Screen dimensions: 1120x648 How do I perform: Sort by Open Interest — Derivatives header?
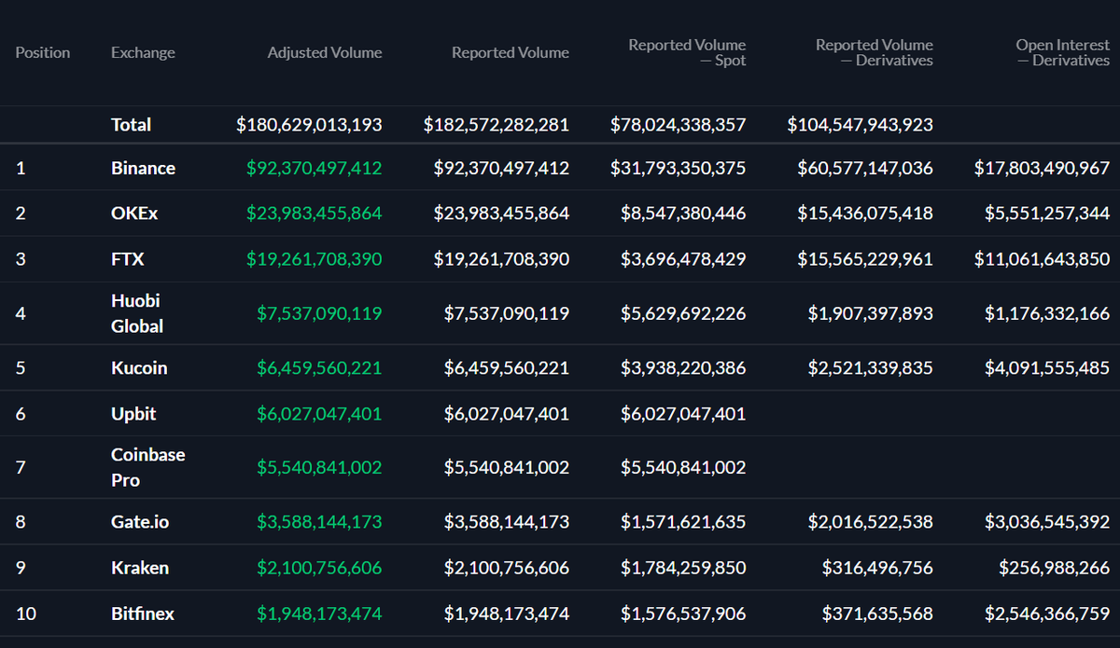tap(1063, 52)
